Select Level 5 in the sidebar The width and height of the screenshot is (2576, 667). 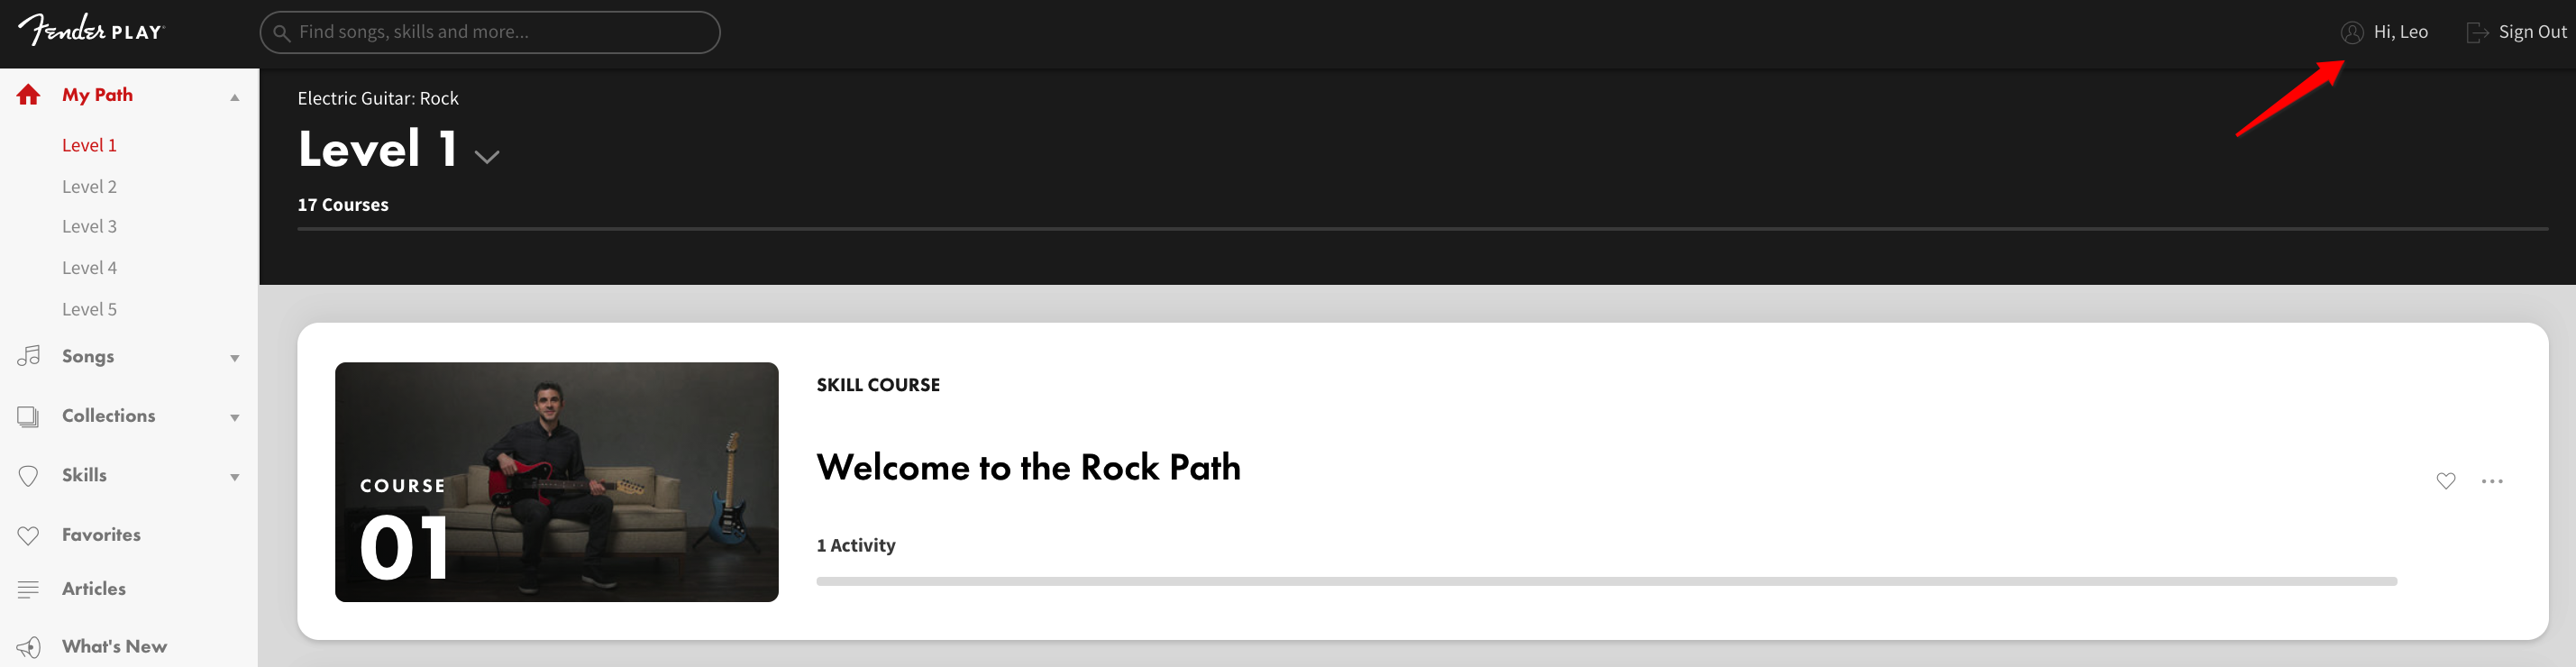click(89, 310)
